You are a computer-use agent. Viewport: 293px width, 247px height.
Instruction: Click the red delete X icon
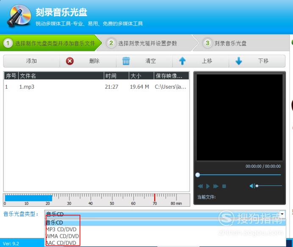(x=70, y=61)
